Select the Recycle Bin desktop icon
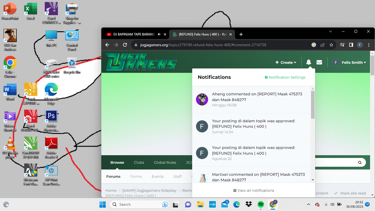 [72, 65]
